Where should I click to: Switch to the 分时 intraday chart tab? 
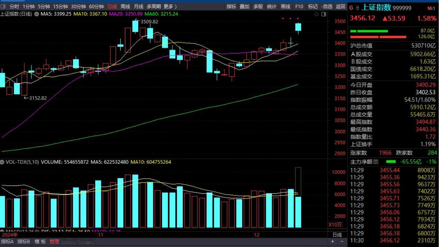tap(14, 7)
